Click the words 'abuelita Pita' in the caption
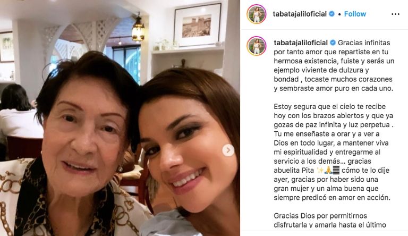Image resolution: width=408 pixels, height=236 pixels. point(294,171)
